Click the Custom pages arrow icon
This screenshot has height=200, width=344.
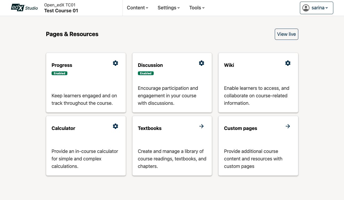288,126
